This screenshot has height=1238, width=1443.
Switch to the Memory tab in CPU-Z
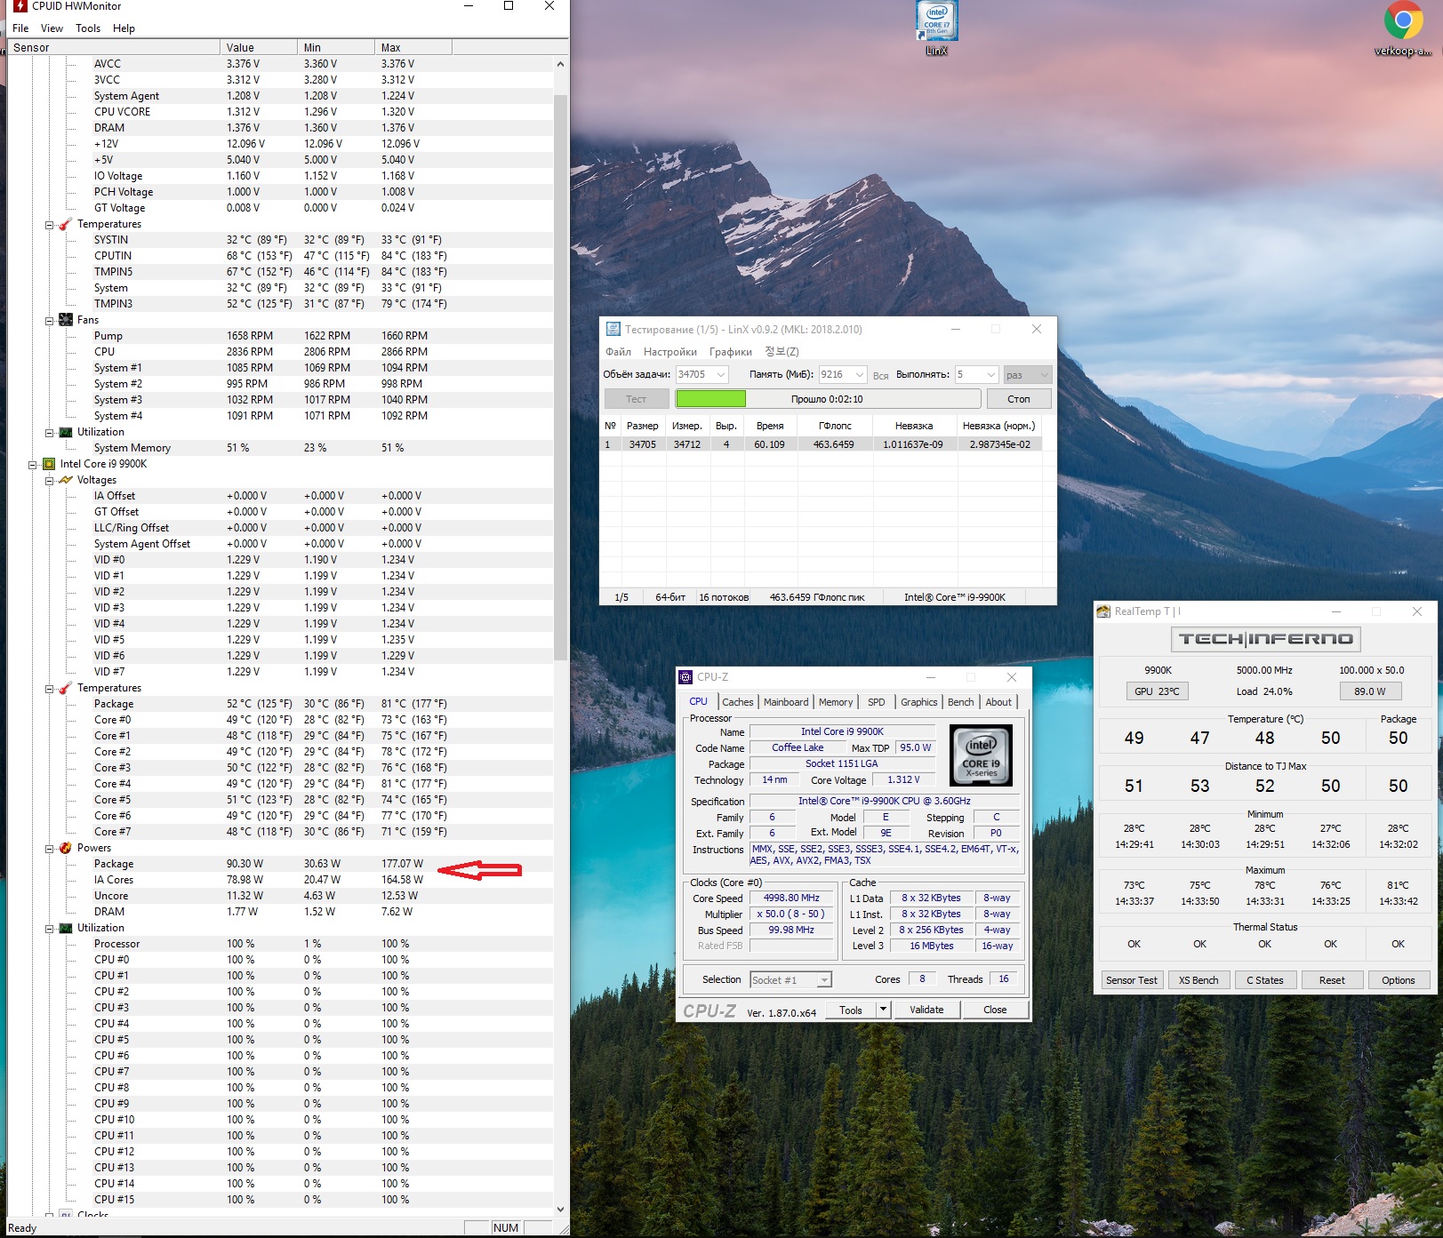(836, 702)
